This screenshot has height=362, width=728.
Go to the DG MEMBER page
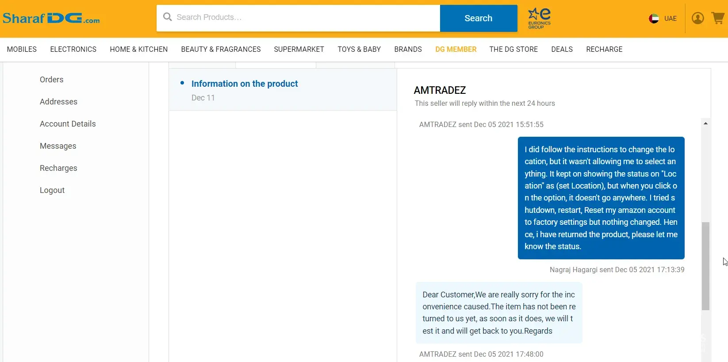[x=456, y=49]
